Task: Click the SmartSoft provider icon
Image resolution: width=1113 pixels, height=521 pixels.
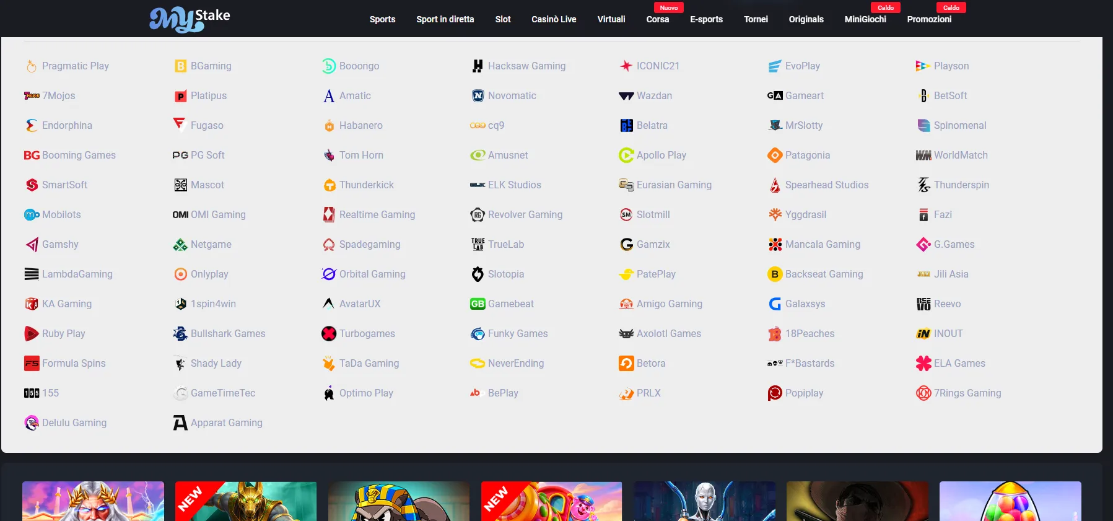Action: [32, 185]
